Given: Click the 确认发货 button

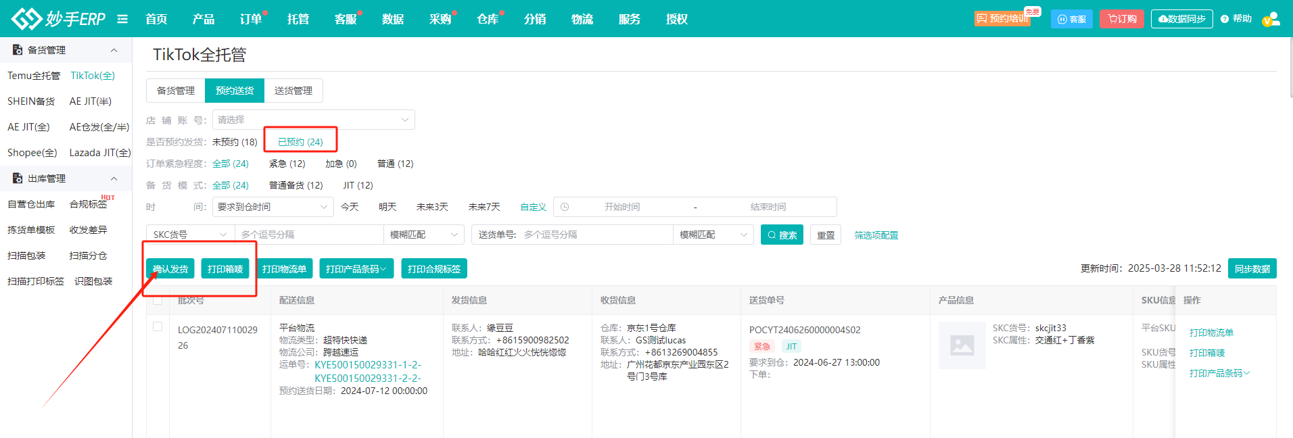Looking at the screenshot, I should pyautogui.click(x=170, y=269).
